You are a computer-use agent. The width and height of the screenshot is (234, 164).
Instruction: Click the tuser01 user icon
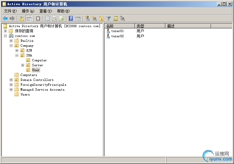click(108, 31)
